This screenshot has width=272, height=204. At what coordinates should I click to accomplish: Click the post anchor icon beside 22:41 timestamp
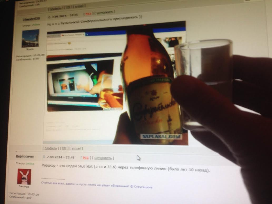point(44,157)
